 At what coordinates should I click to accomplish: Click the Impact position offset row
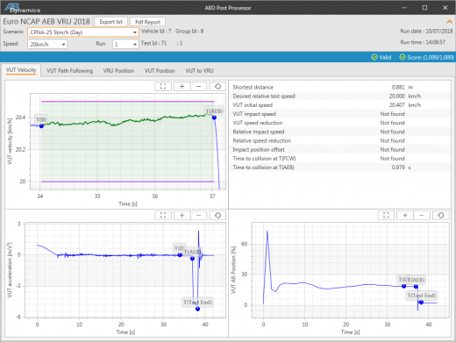340,150
